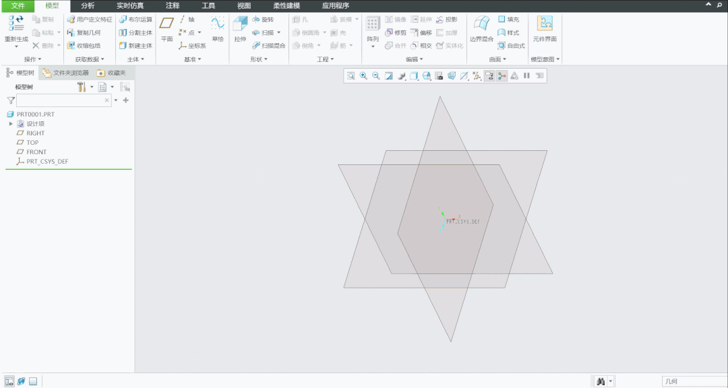Switch to the 分析 (Analysis) ribbon tab
The height and width of the screenshot is (388, 728).
pos(88,5)
